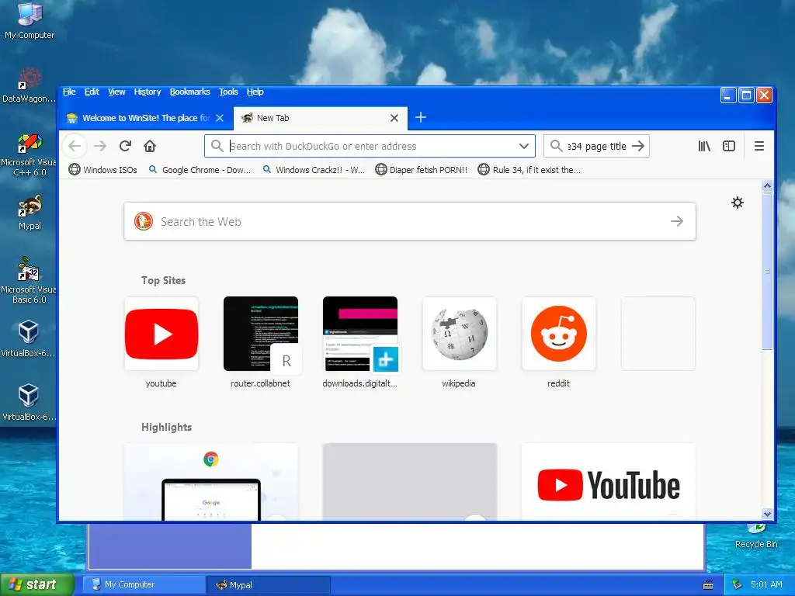
Task: Open the hamburger application menu
Action: [759, 146]
